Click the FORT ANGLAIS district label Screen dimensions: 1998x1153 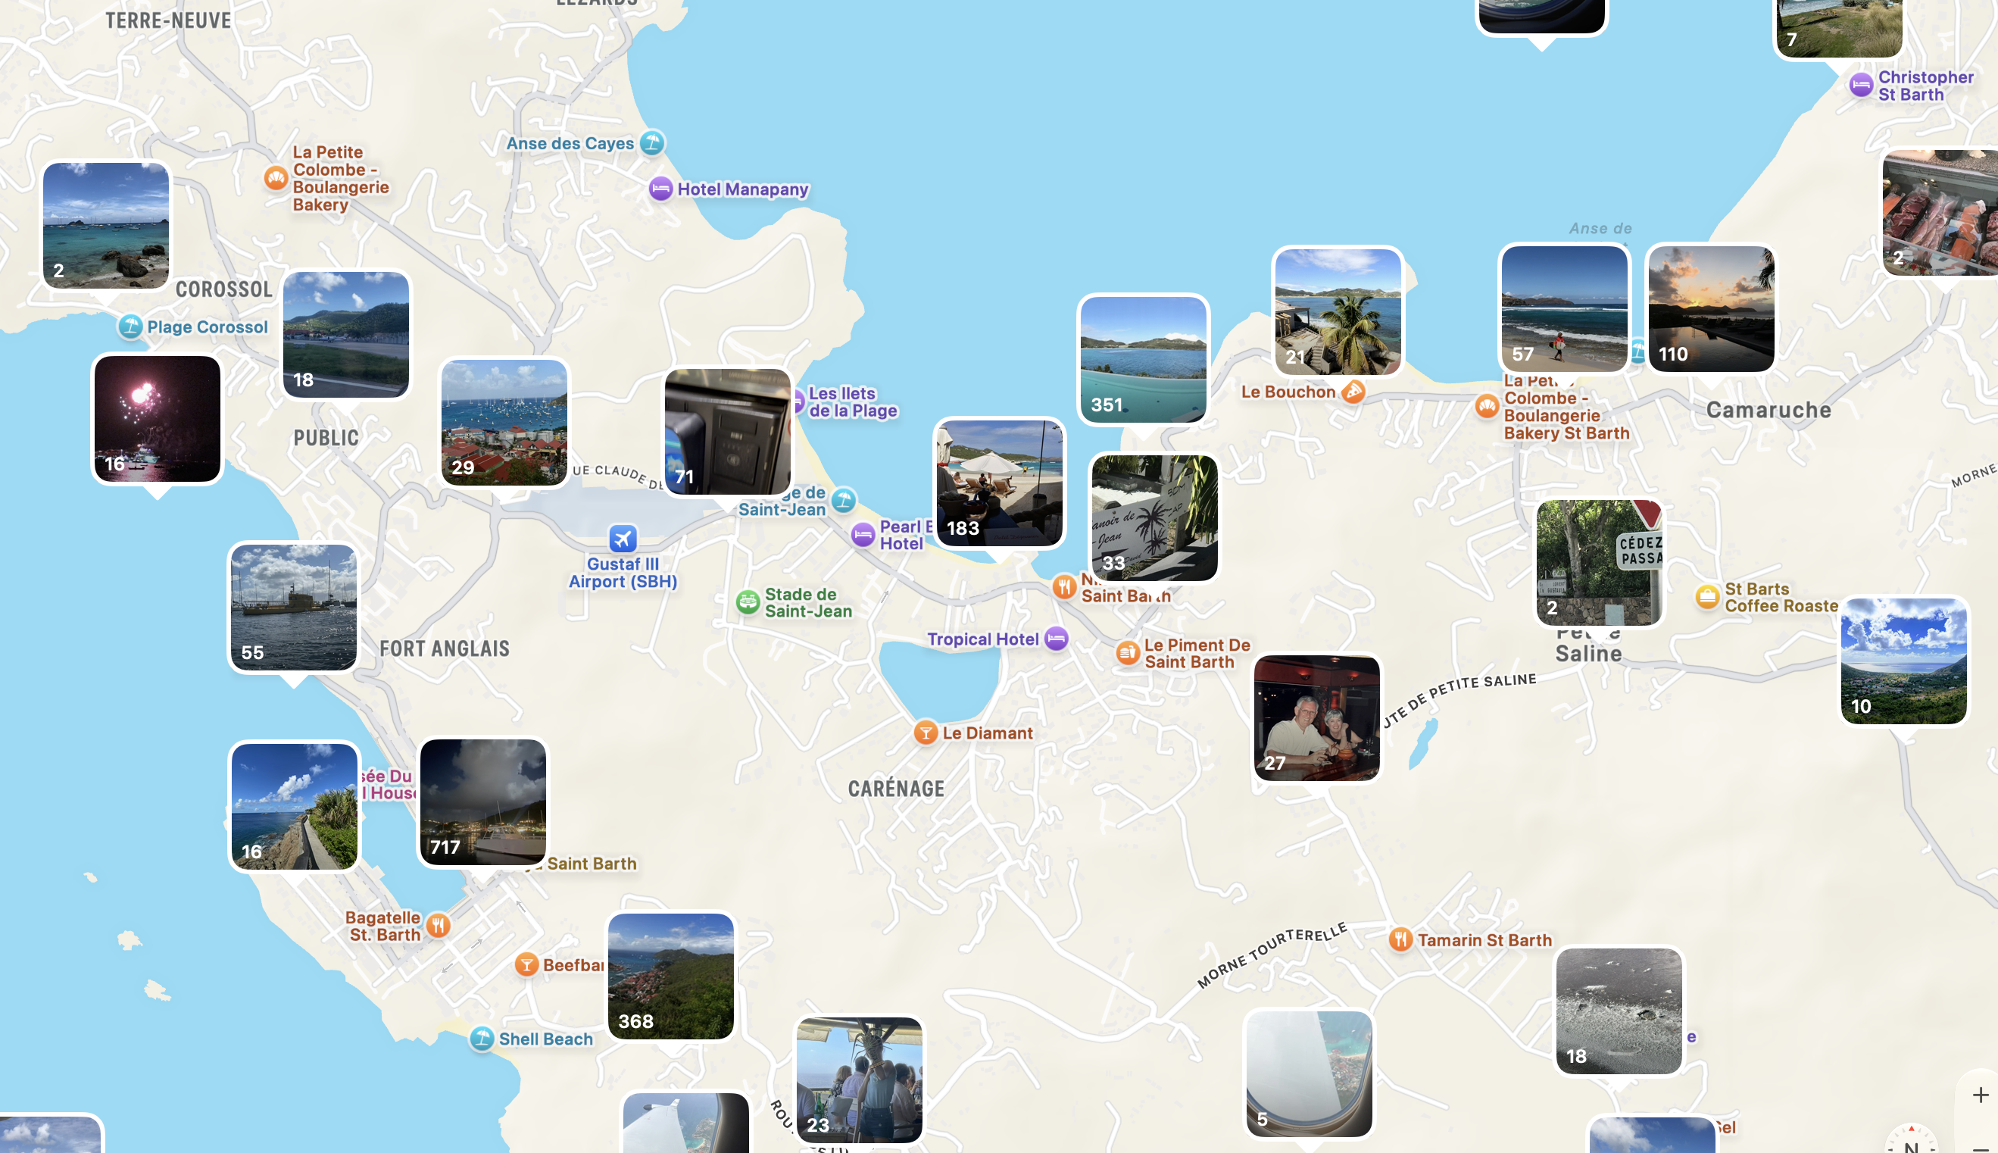[444, 648]
